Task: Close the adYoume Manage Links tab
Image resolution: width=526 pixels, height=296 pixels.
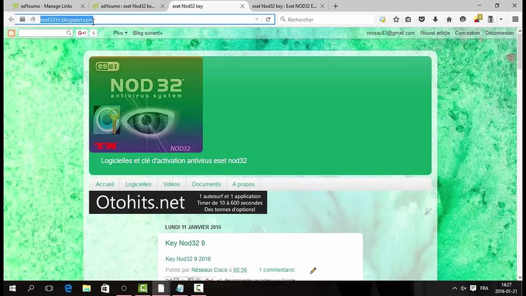Action: (83, 6)
